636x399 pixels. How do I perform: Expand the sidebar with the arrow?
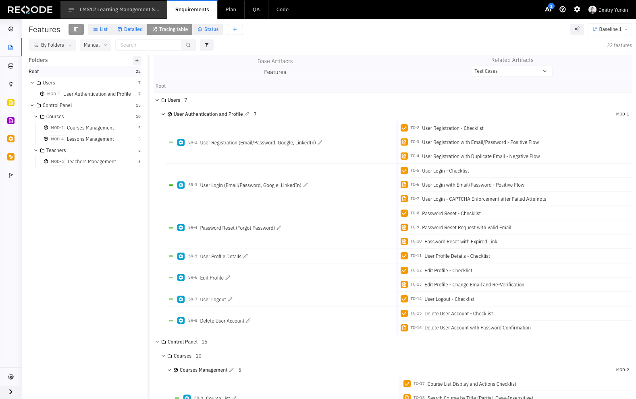[11, 392]
